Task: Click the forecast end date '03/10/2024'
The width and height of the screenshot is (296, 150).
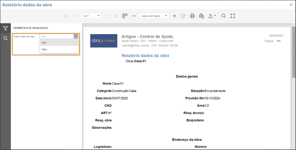Action: pyautogui.click(x=212, y=98)
